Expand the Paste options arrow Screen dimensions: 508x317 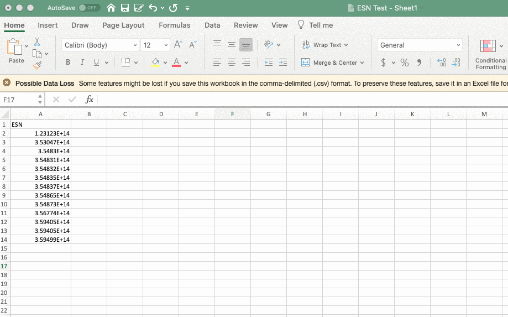[x=27, y=46]
